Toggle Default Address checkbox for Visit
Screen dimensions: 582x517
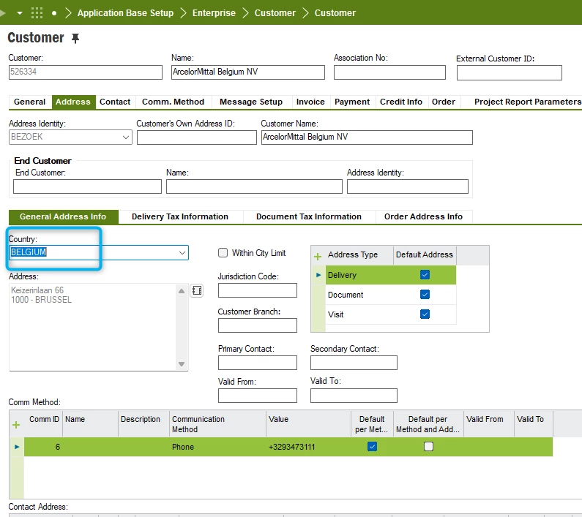(x=425, y=314)
